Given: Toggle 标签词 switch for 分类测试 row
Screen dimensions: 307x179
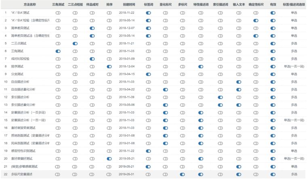Looking at the screenshot, I should click(x=148, y=74).
